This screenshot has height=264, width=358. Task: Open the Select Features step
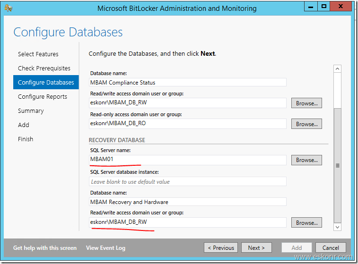click(x=38, y=54)
